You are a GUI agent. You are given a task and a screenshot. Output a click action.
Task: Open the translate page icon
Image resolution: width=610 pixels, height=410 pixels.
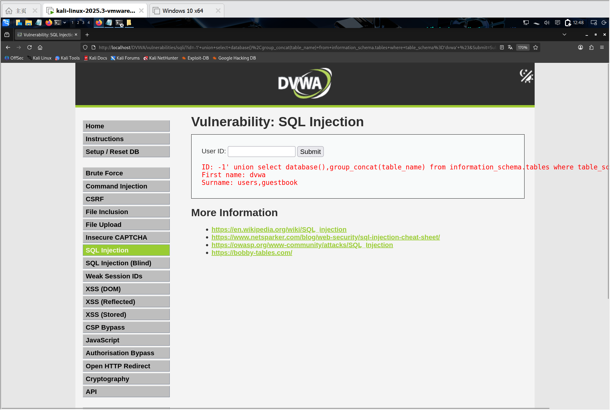[510, 47]
